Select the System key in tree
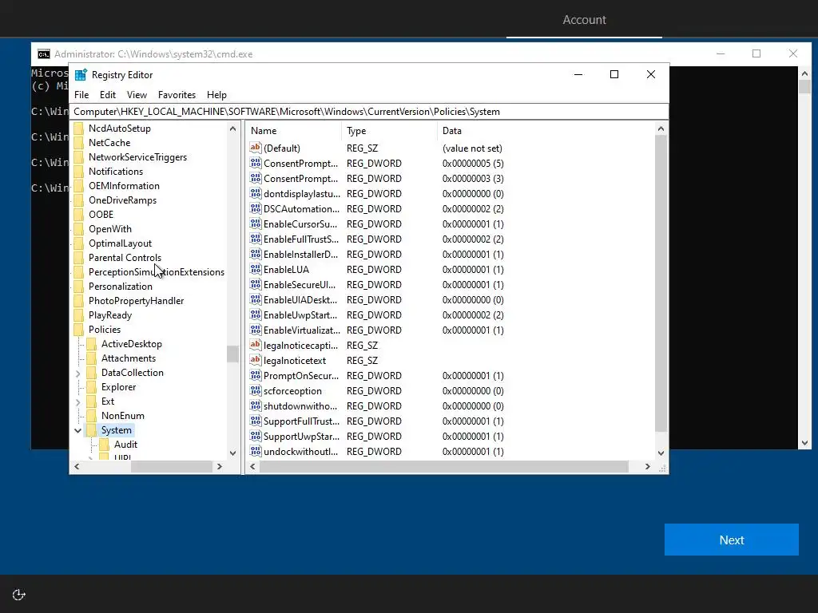Screen dimensions: 818x613 click(117, 430)
